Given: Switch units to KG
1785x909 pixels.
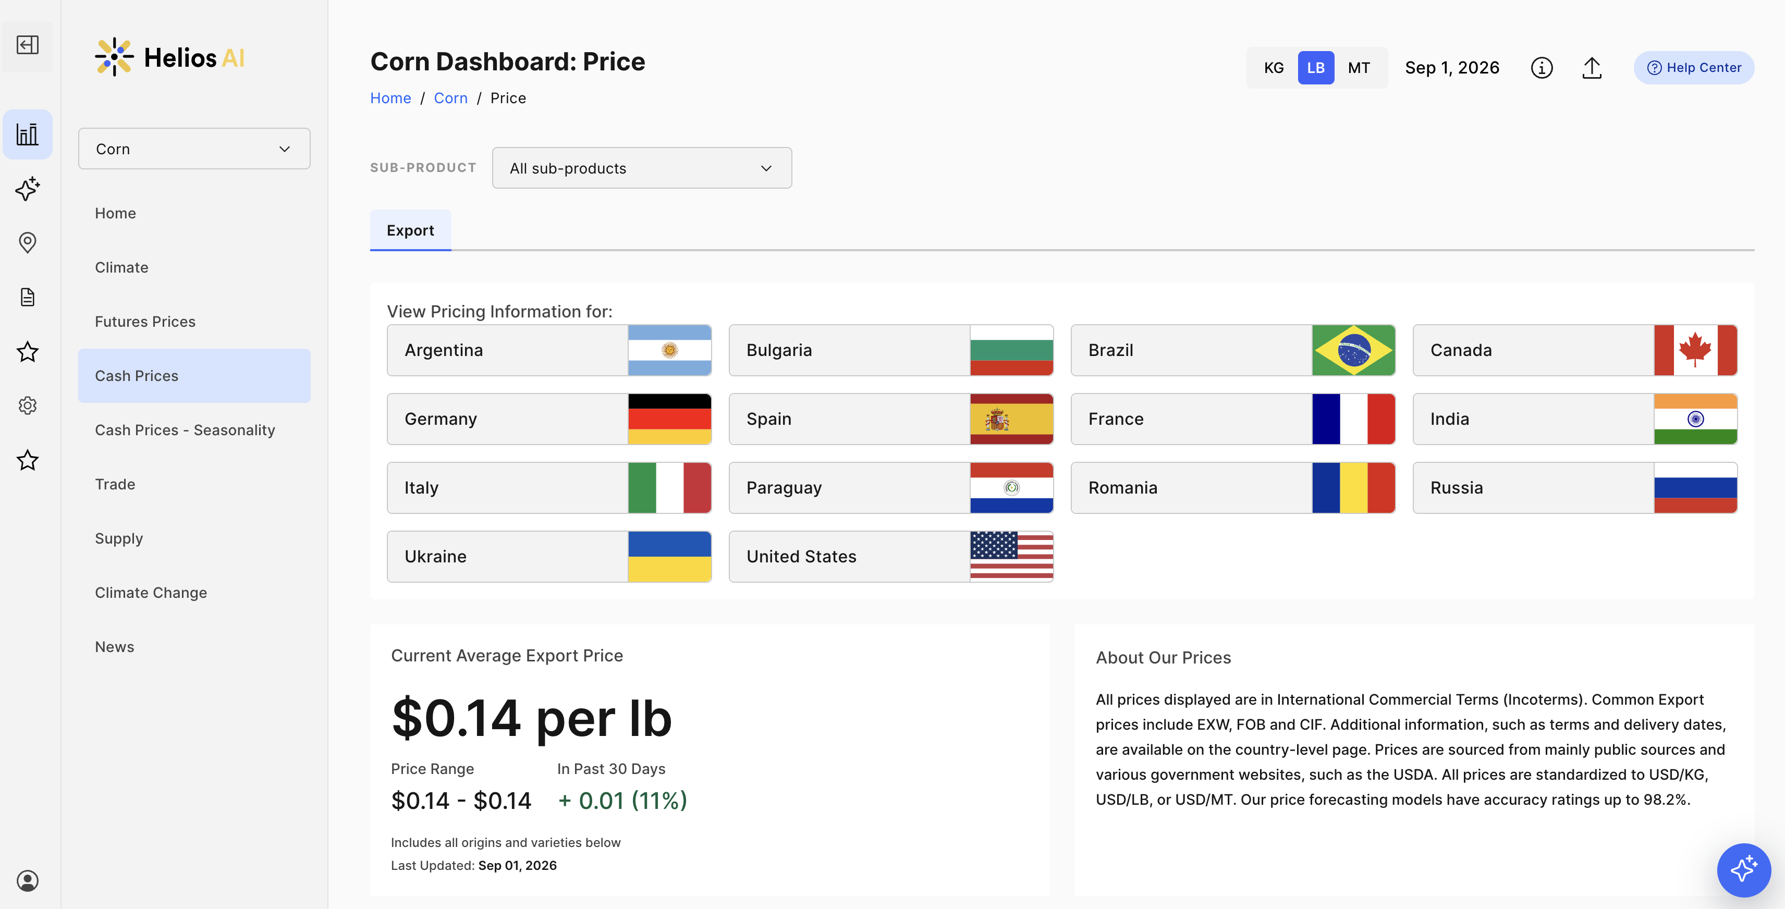Looking at the screenshot, I should [x=1274, y=68].
